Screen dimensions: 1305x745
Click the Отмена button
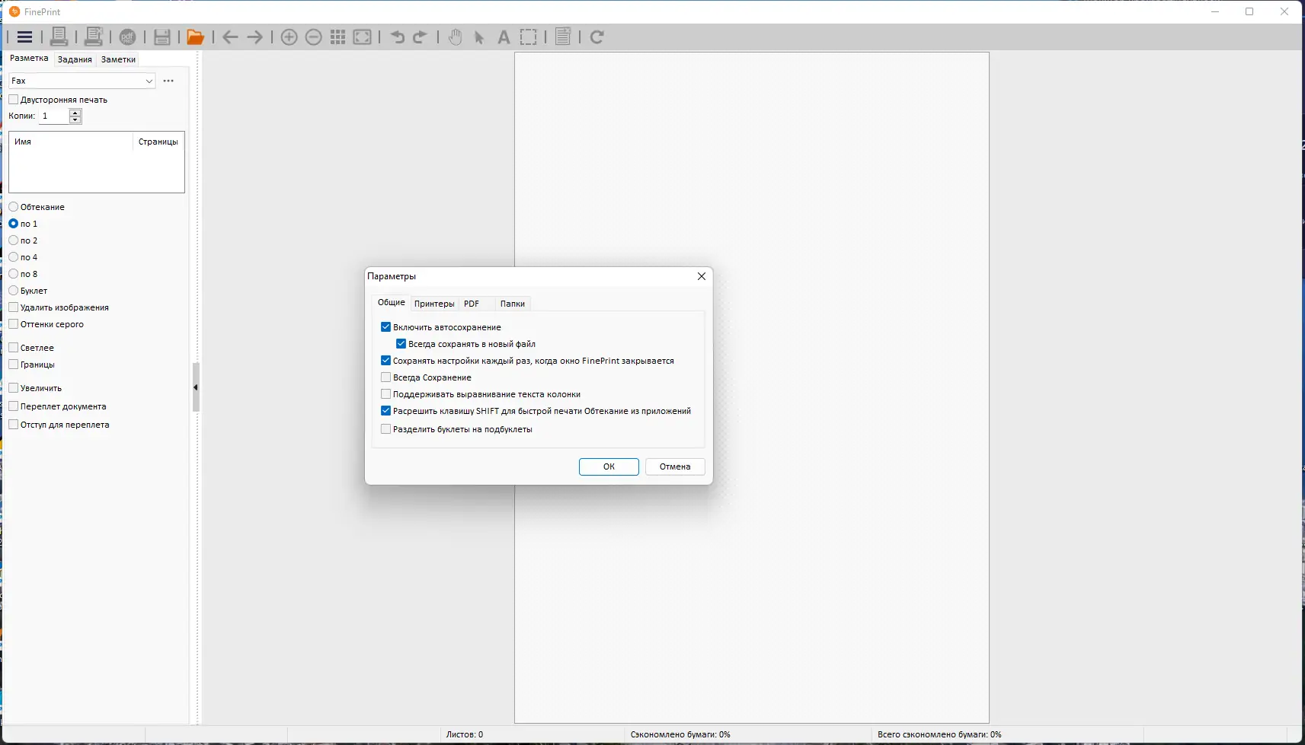(675, 466)
